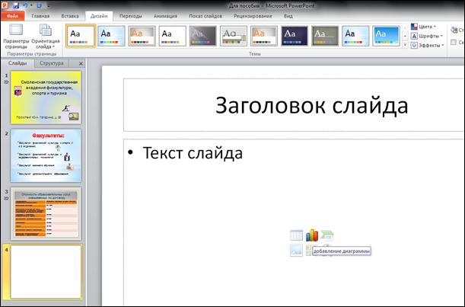Insert SmartArt graphic via placeholder icon

pos(326,235)
